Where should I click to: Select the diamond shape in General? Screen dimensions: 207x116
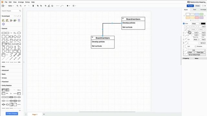(x=15, y=36)
